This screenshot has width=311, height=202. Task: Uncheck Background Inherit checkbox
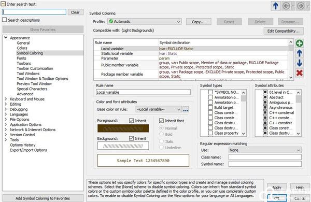131,138
